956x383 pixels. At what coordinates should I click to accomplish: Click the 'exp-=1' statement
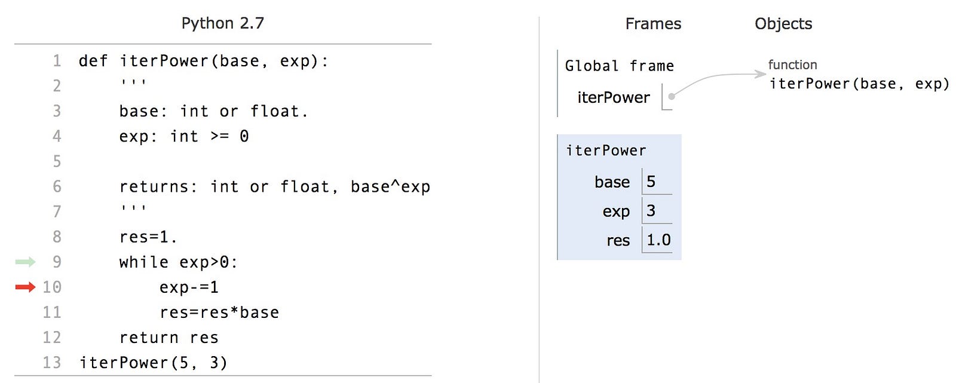[189, 287]
